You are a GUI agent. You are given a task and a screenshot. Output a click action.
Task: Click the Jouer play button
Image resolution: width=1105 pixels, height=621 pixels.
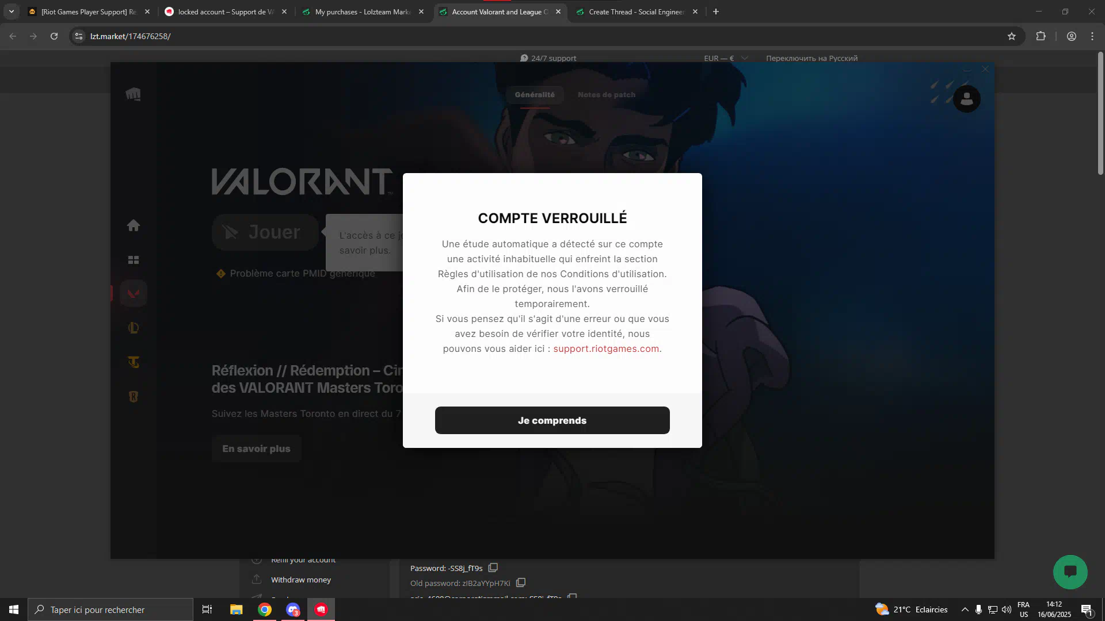pos(265,232)
